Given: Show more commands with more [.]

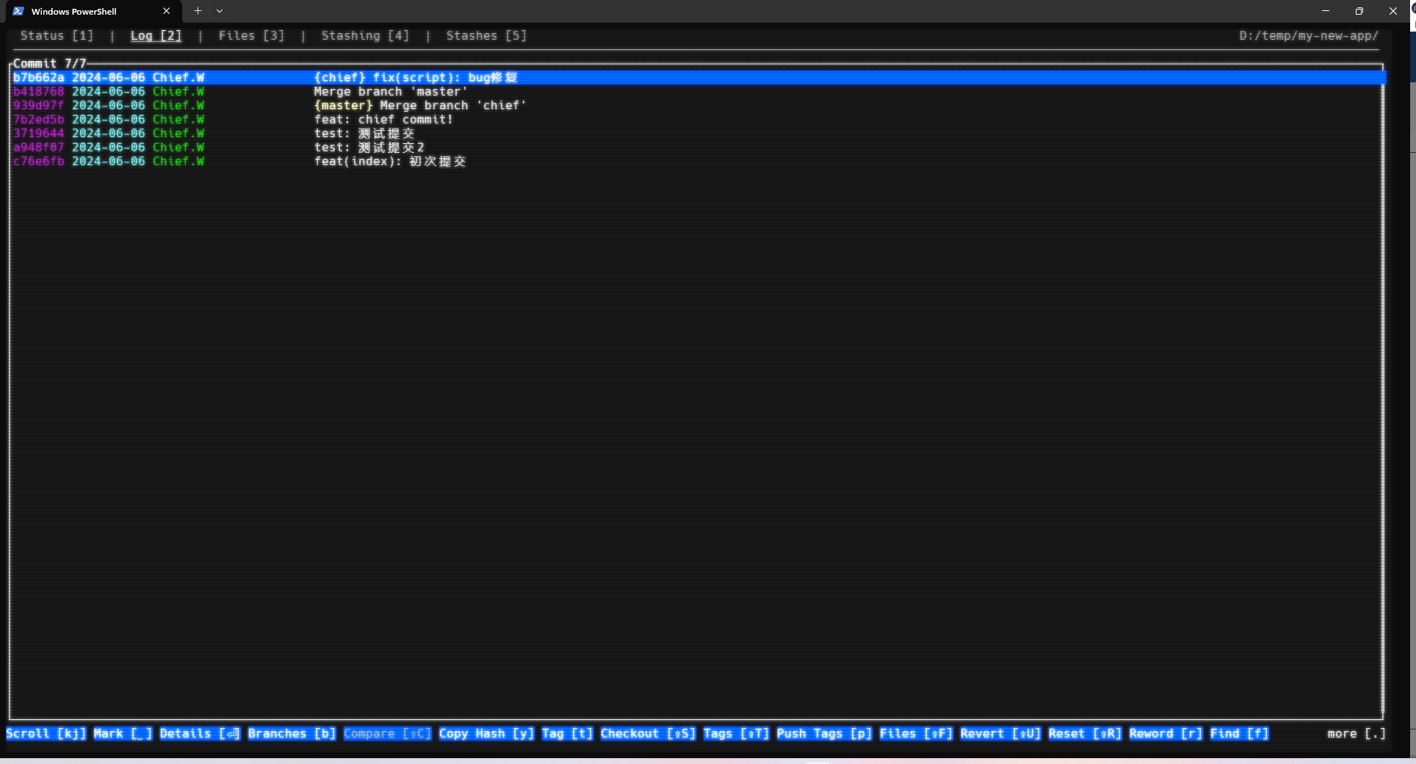Looking at the screenshot, I should 1357,734.
